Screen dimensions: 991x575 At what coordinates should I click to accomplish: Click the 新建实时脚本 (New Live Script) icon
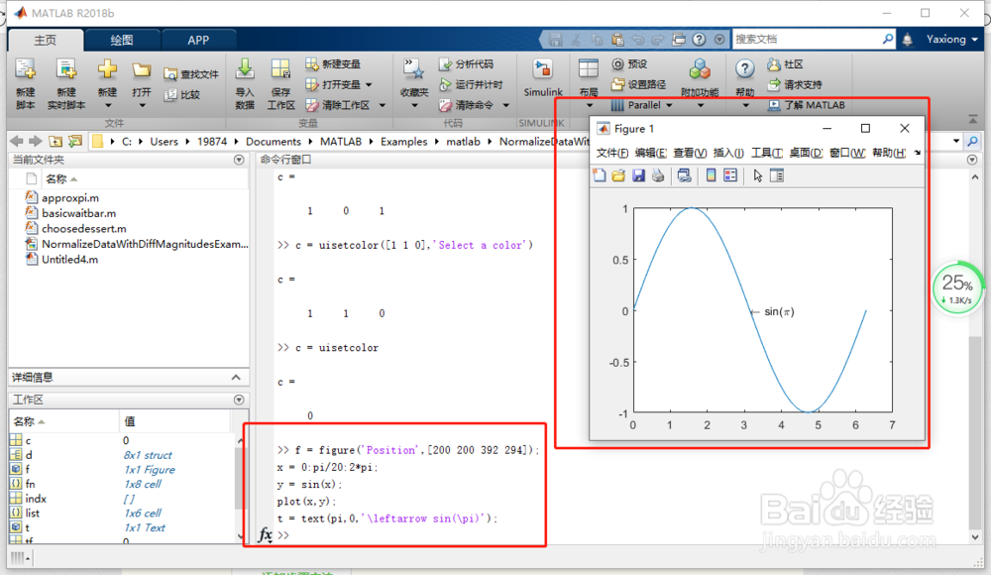tap(65, 70)
